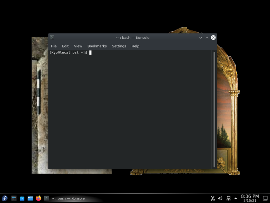This screenshot has height=203, width=270.
Task: Open the Settings menu in Konsole
Action: pyautogui.click(x=119, y=46)
